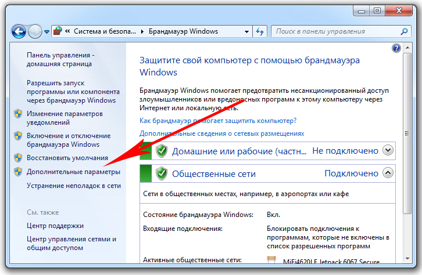Click the Control Panel icon in address bar
Screen dimensions: 422x275
(59, 31)
